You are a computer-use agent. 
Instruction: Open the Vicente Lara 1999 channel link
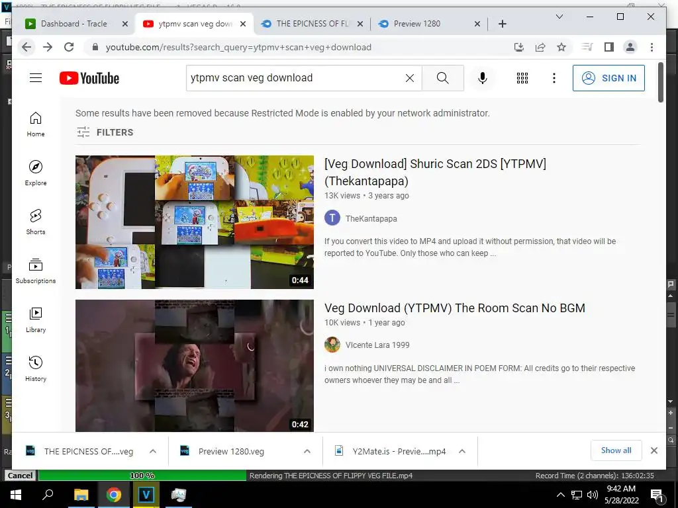[377, 345]
